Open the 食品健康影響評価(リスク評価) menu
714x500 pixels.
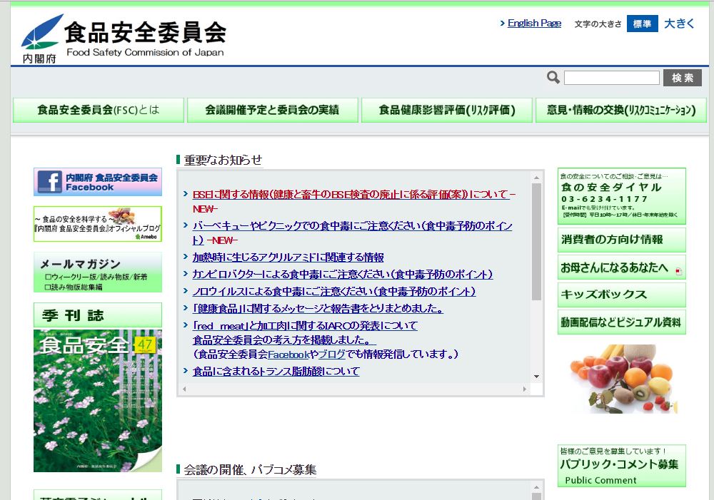446,111
